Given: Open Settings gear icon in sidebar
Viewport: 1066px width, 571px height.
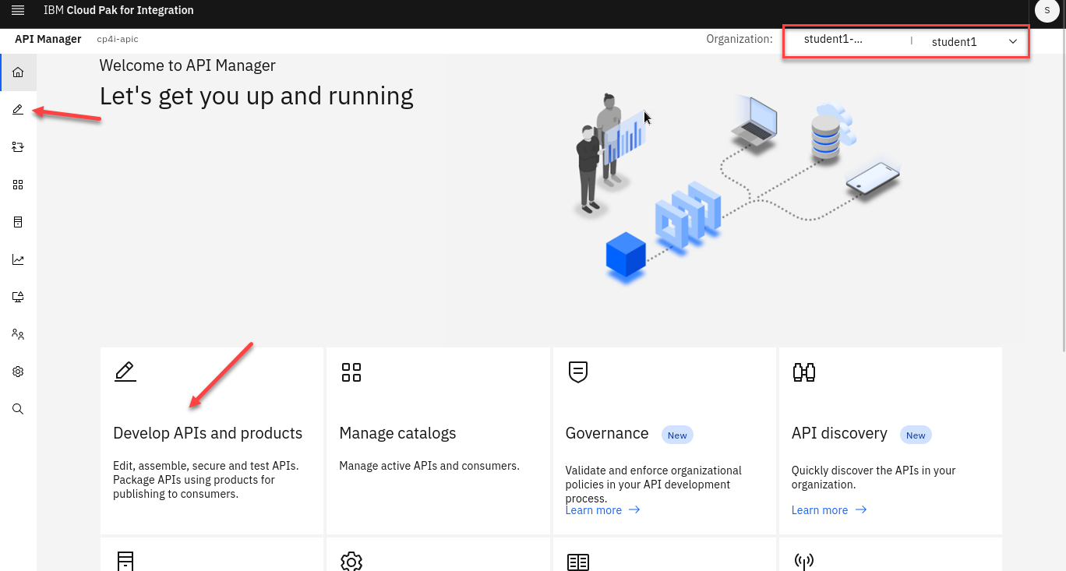Looking at the screenshot, I should (x=18, y=372).
